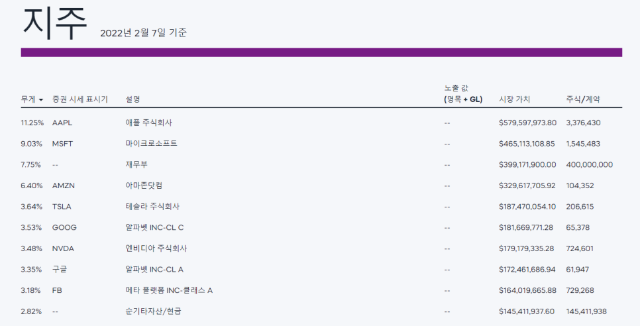Click 알파벳 INC-CL A description

click(154, 270)
